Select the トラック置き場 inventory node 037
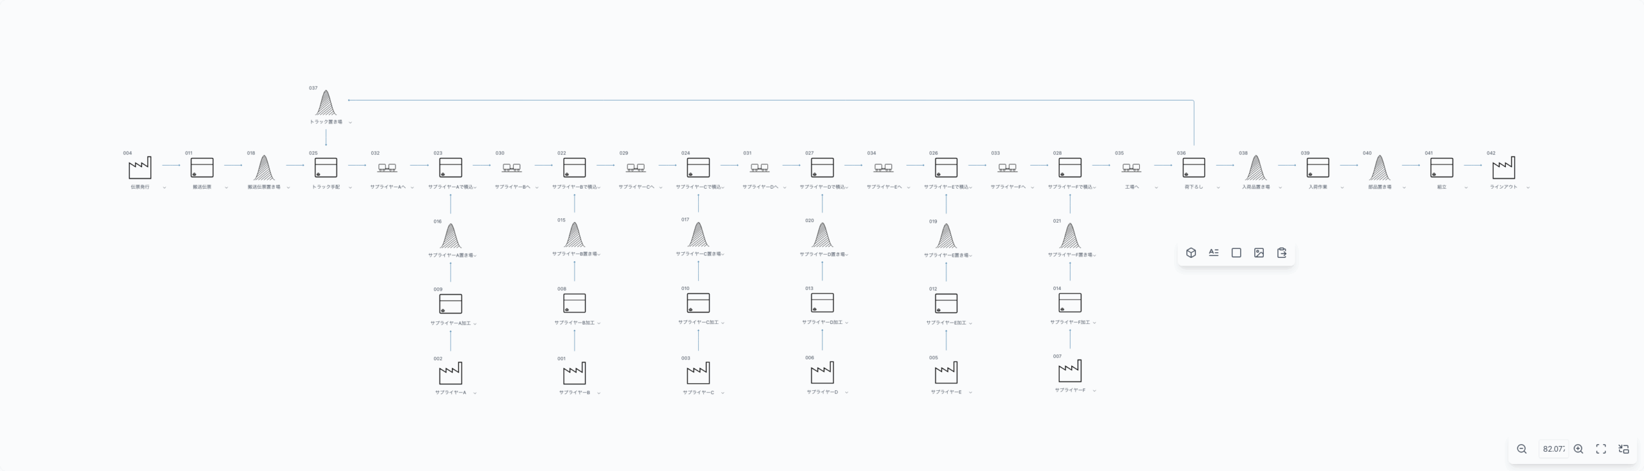 tap(326, 103)
